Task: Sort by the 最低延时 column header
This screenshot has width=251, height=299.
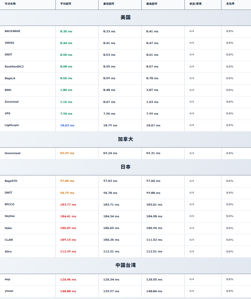Action: 109,4
